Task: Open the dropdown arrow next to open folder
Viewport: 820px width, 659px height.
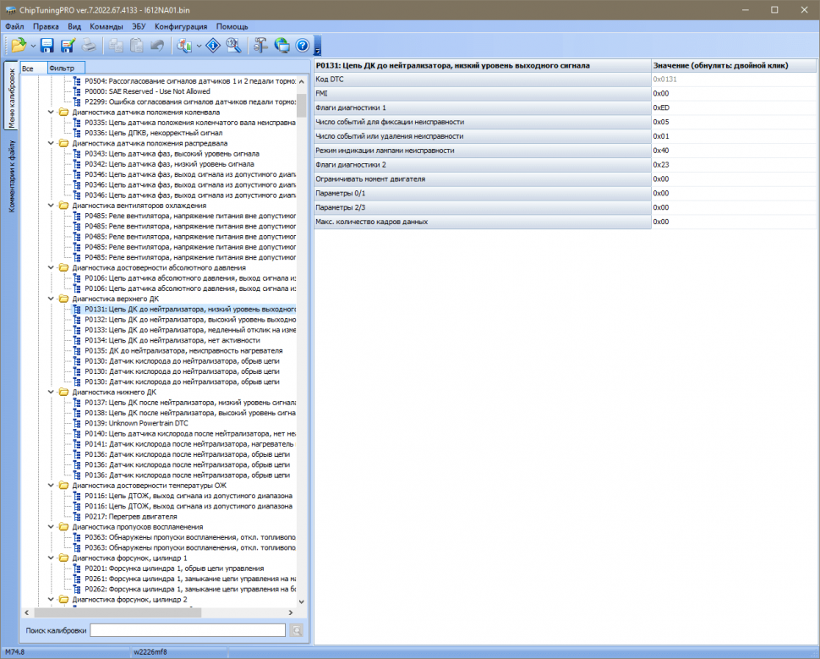Action: click(x=33, y=46)
